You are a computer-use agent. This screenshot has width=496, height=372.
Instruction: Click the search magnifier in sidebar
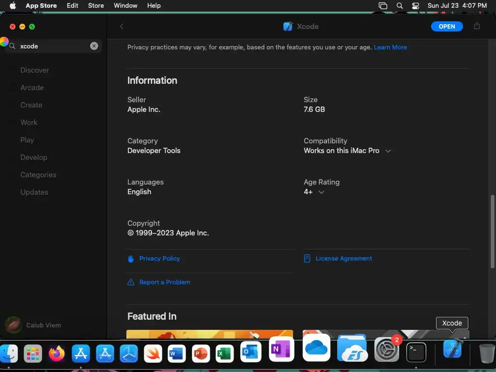click(x=12, y=46)
